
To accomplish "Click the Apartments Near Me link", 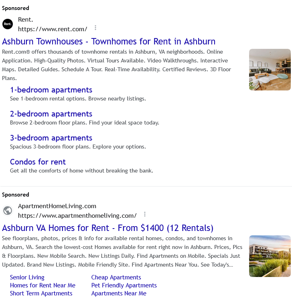I will pos(119,293).
